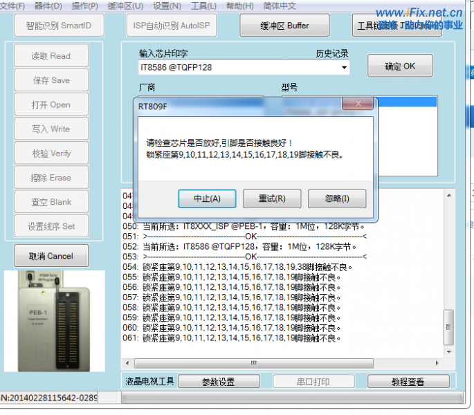Click the 设置线序 Set button
Screen dimensions: 474x415
51,226
